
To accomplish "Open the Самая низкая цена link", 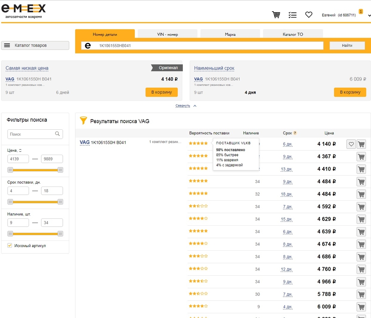I will pyautogui.click(x=27, y=68).
